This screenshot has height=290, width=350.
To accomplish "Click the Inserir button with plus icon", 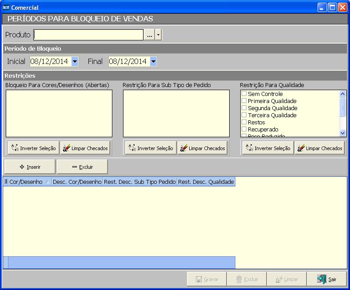I will (x=30, y=167).
